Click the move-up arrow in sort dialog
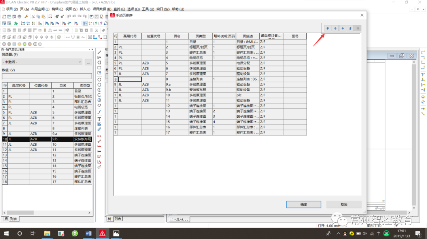Screen dimensions: 427x239 coord(335,28)
